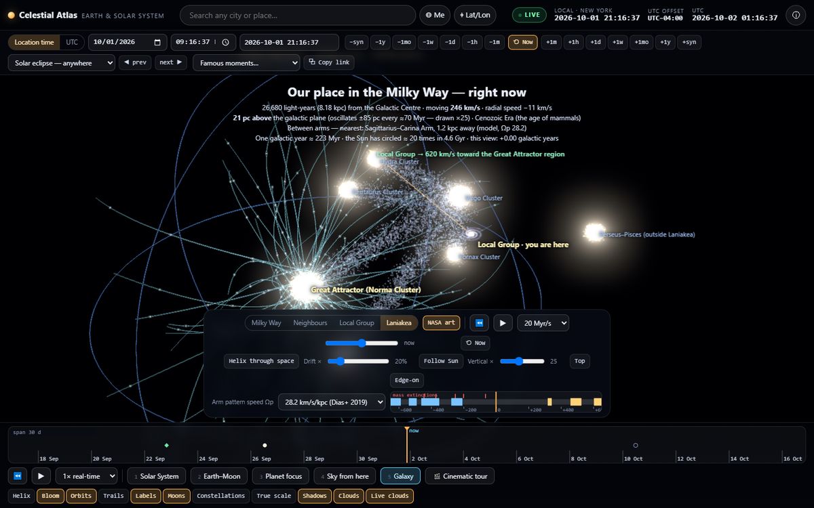The image size is (814, 508).
Task: Reset galaxy view to Now
Action: click(x=476, y=343)
